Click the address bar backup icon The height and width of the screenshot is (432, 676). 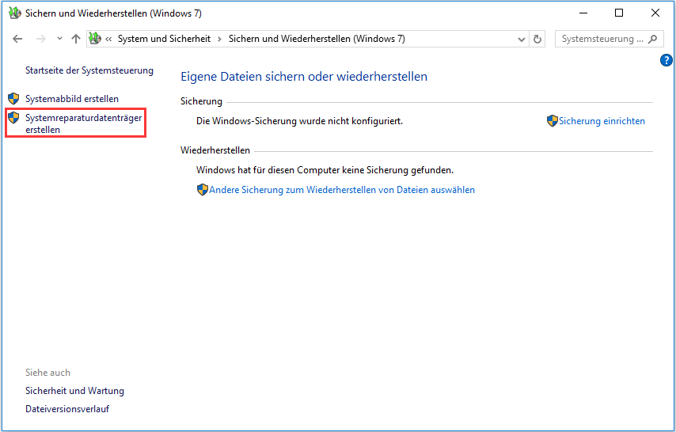[x=95, y=38]
